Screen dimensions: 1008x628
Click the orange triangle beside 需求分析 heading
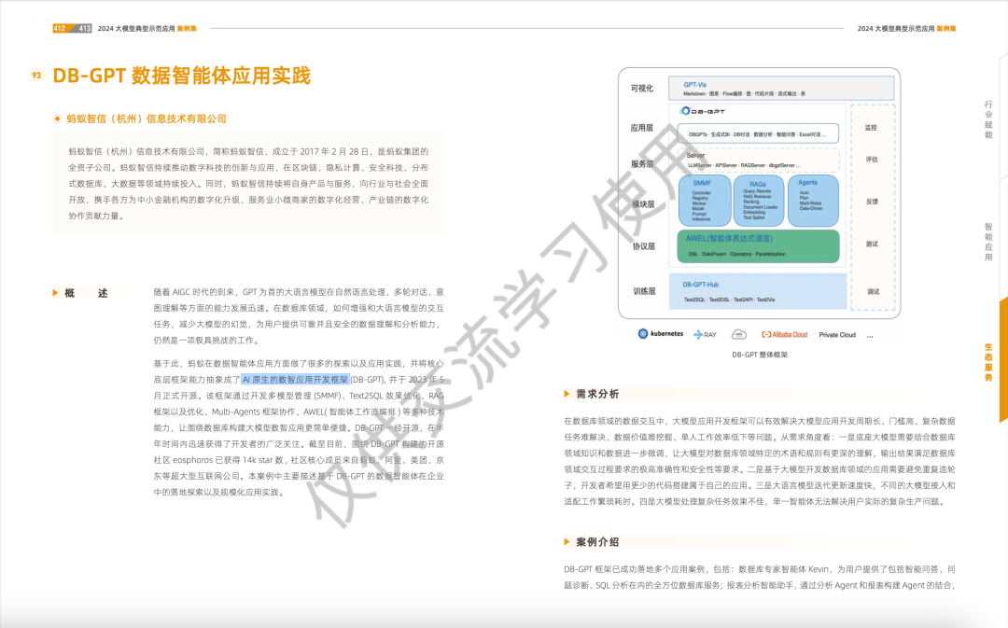click(x=567, y=394)
